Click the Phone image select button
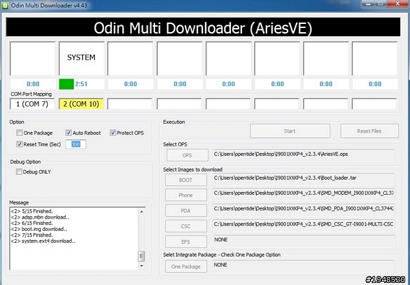Viewport: 410px width, 285px height. (x=186, y=195)
